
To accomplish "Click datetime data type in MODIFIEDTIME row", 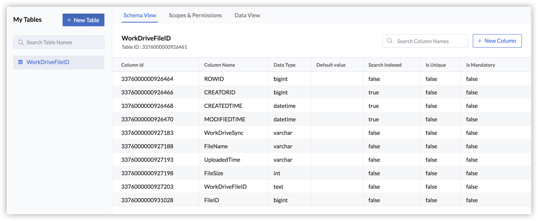I will coord(285,119).
